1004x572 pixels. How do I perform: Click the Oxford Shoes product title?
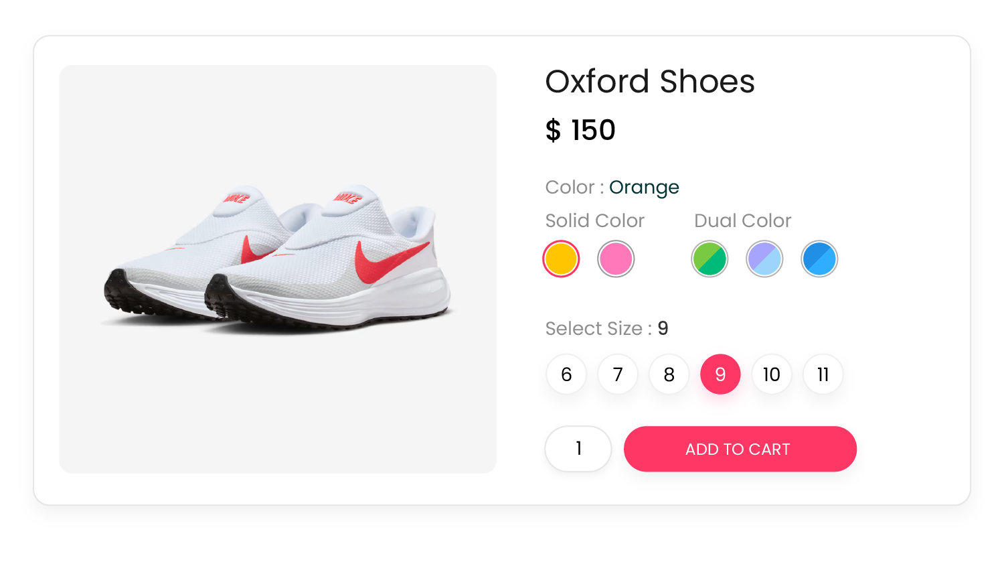(x=650, y=82)
